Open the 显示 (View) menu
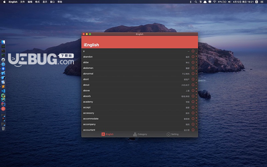267x167 pixels. (x=45, y=2)
